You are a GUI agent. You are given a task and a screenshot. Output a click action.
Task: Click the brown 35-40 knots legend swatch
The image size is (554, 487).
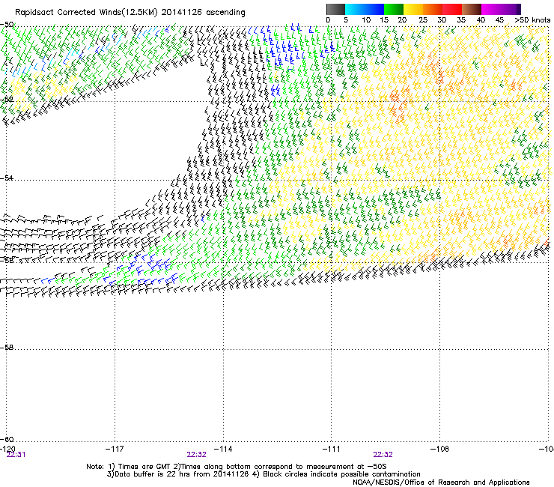pyautogui.click(x=472, y=9)
